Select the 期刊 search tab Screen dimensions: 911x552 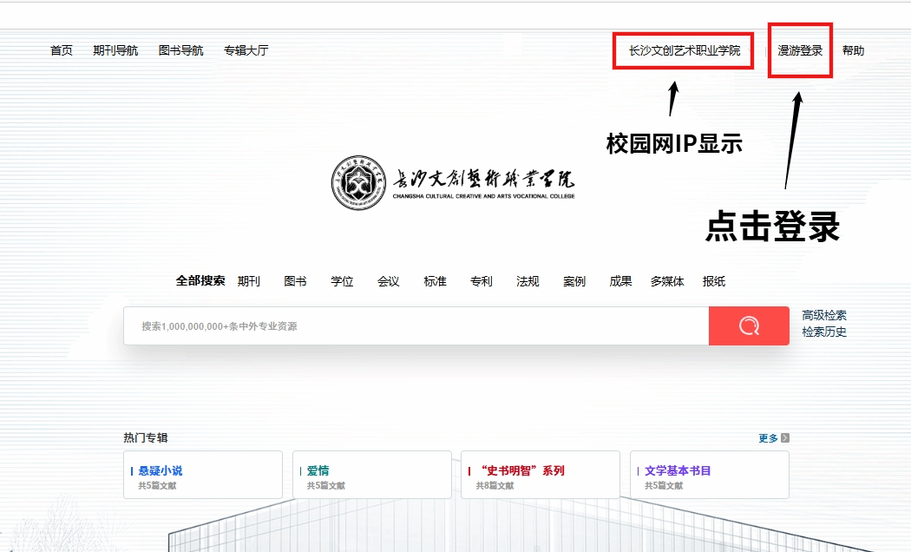(249, 281)
